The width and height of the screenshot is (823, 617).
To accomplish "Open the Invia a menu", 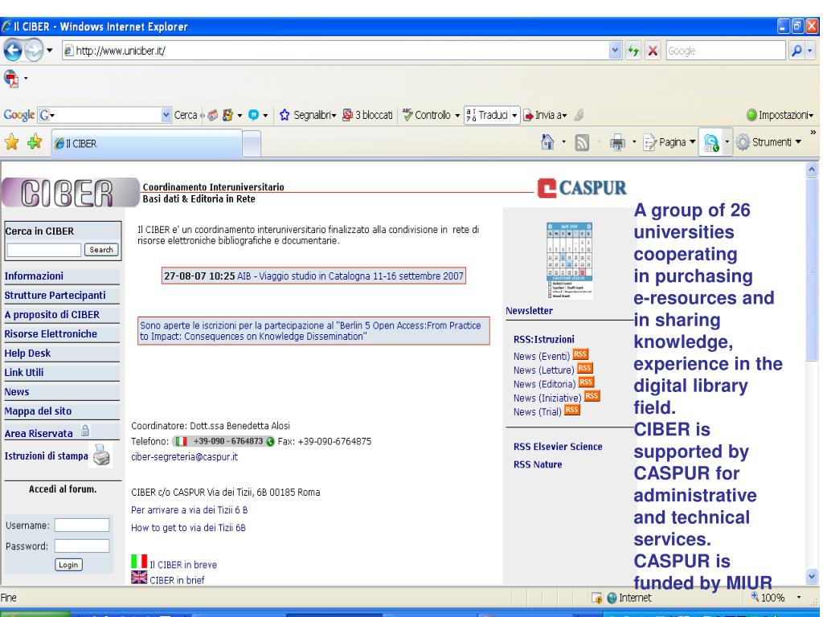I will tap(545, 115).
